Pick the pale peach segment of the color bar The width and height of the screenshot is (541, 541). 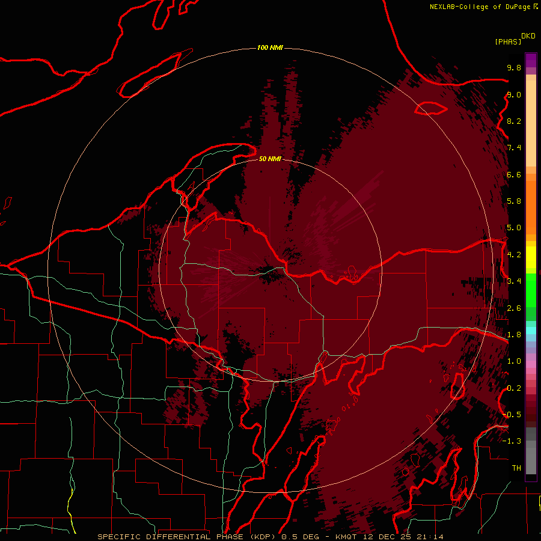pos(531,123)
